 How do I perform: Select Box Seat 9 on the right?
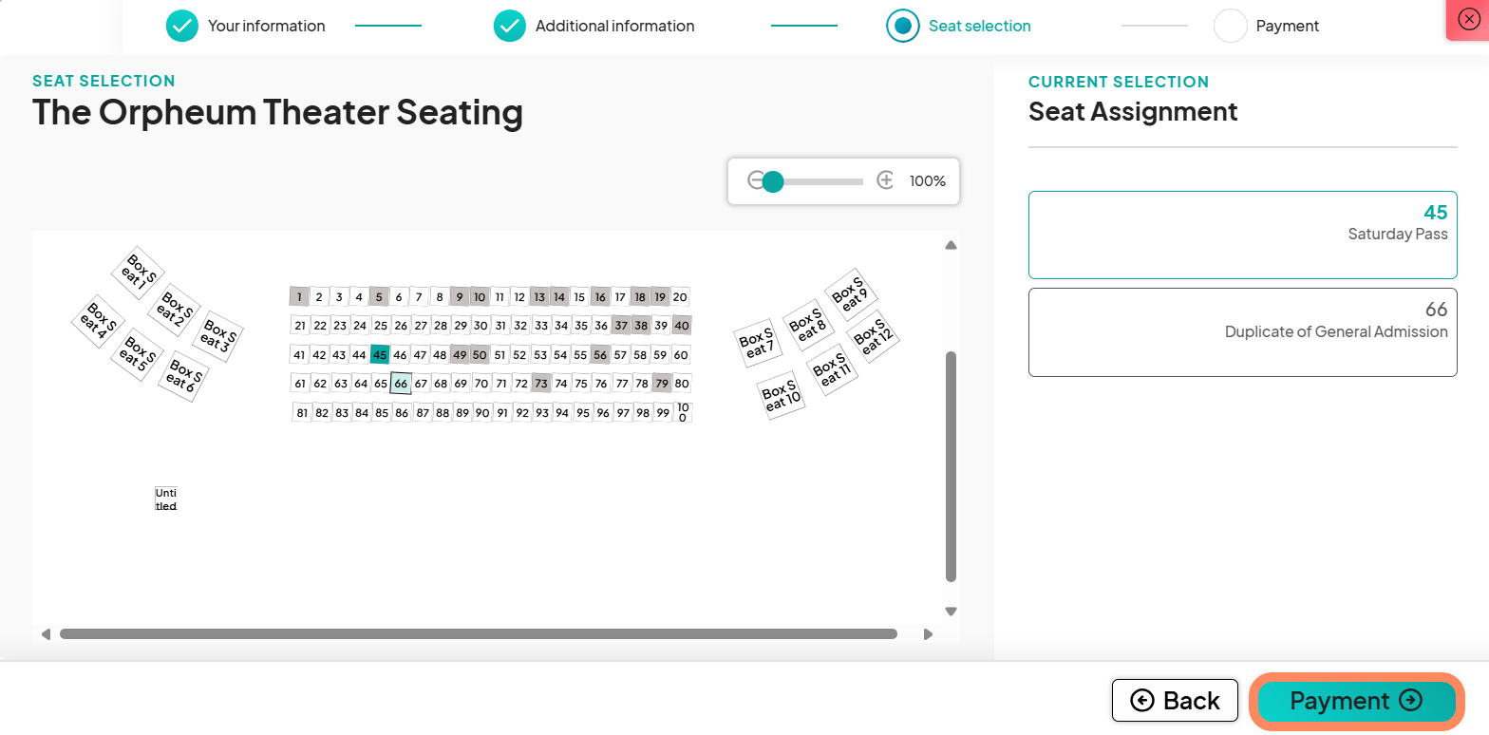[x=850, y=294]
